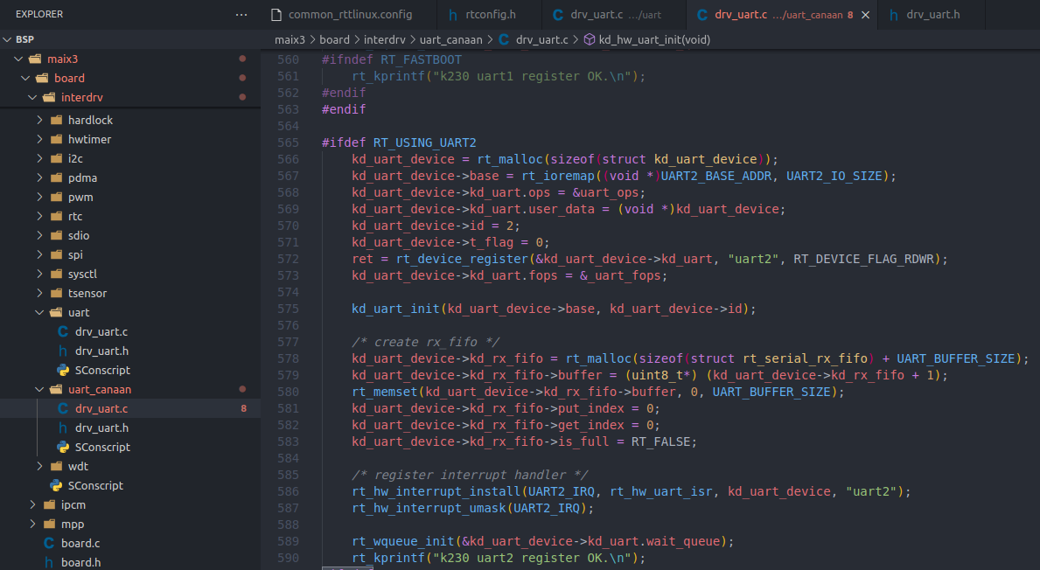Click board in the breadcrumb
Screen dimensions: 1040x570
334,39
